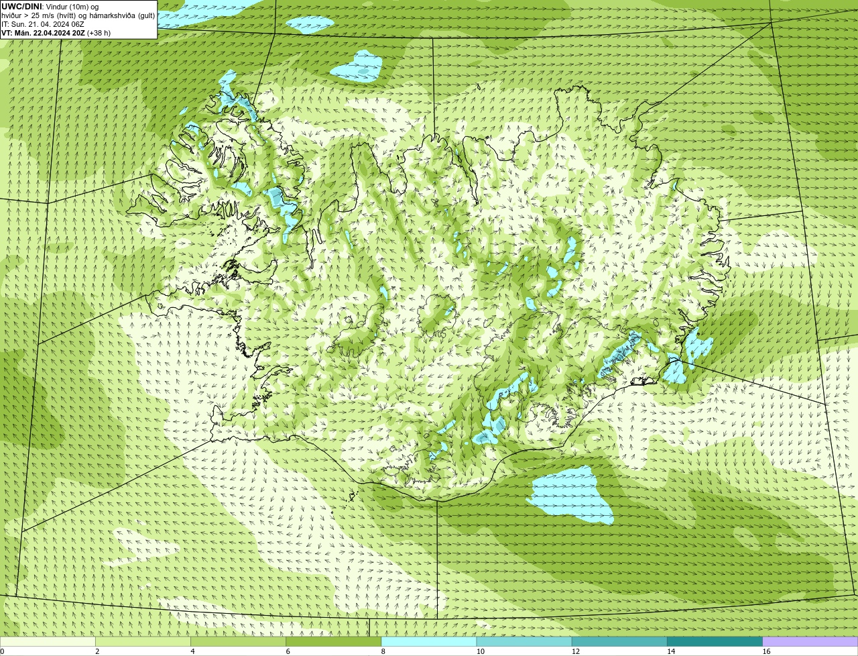This screenshot has height=656, width=858.
Task: Click the 14-16 m/s deep teal legend swatch
Action: coord(715,641)
